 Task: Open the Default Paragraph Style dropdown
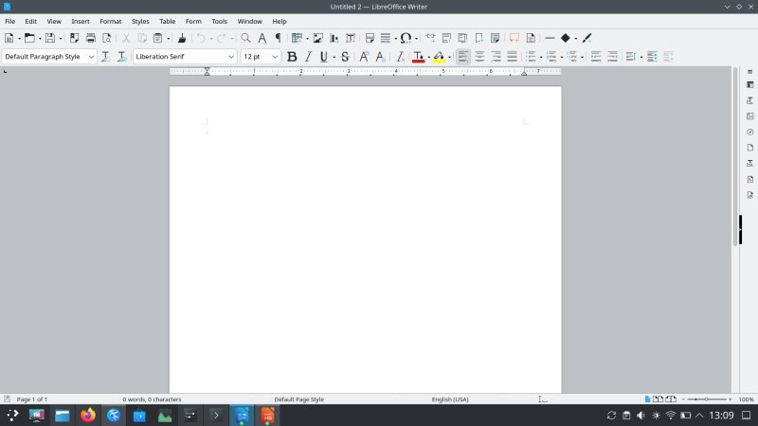coord(91,57)
